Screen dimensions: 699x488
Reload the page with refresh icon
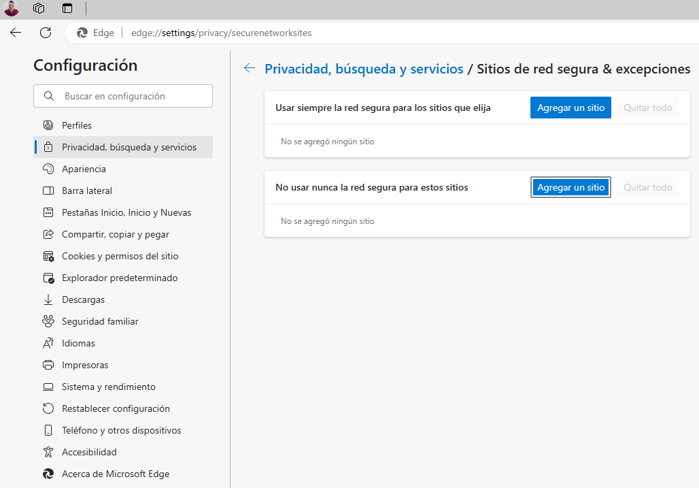(x=46, y=33)
